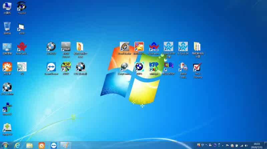Click the input method help question icon
The width and height of the screenshot is (267, 149).
pos(215,145)
